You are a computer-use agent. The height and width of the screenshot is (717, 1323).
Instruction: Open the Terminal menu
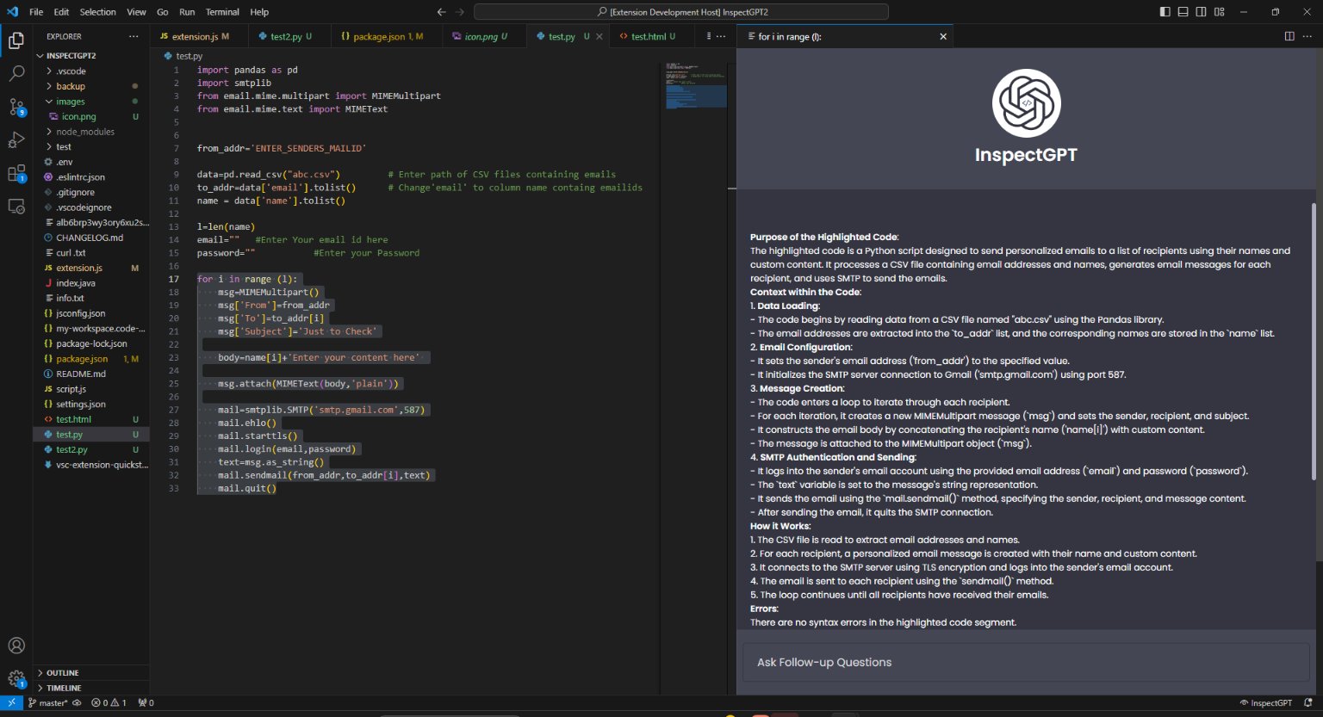(x=222, y=12)
